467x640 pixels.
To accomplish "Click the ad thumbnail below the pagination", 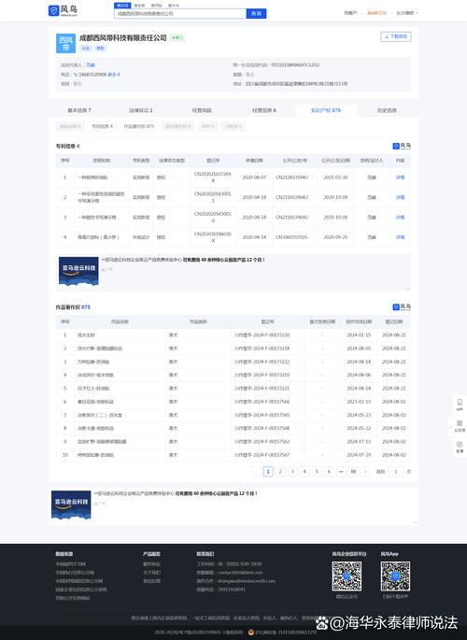I will point(71,505).
